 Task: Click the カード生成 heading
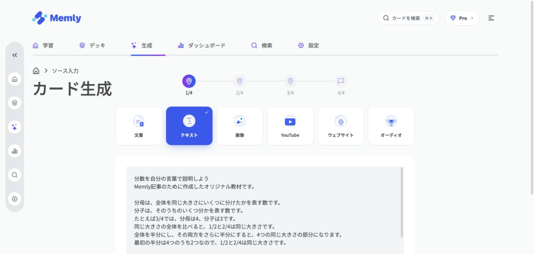(72, 89)
